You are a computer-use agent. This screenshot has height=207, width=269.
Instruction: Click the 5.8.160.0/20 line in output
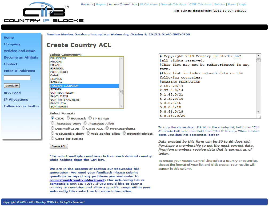click(172, 116)
